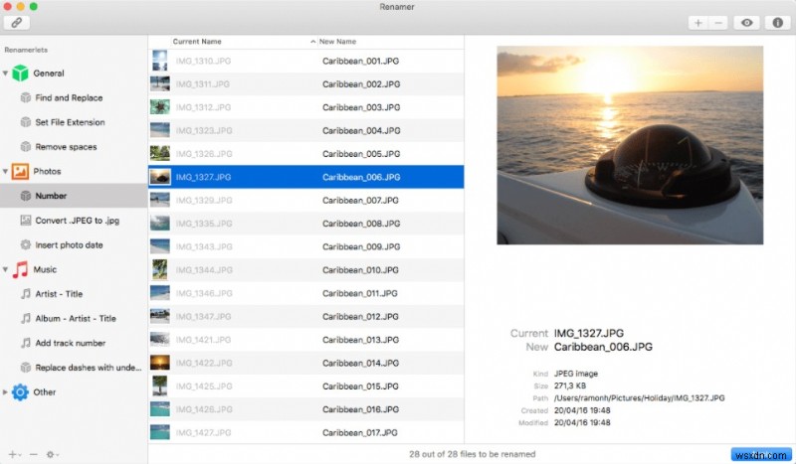Click thumbnail of IMG_1310.JPG row

pyautogui.click(x=160, y=61)
